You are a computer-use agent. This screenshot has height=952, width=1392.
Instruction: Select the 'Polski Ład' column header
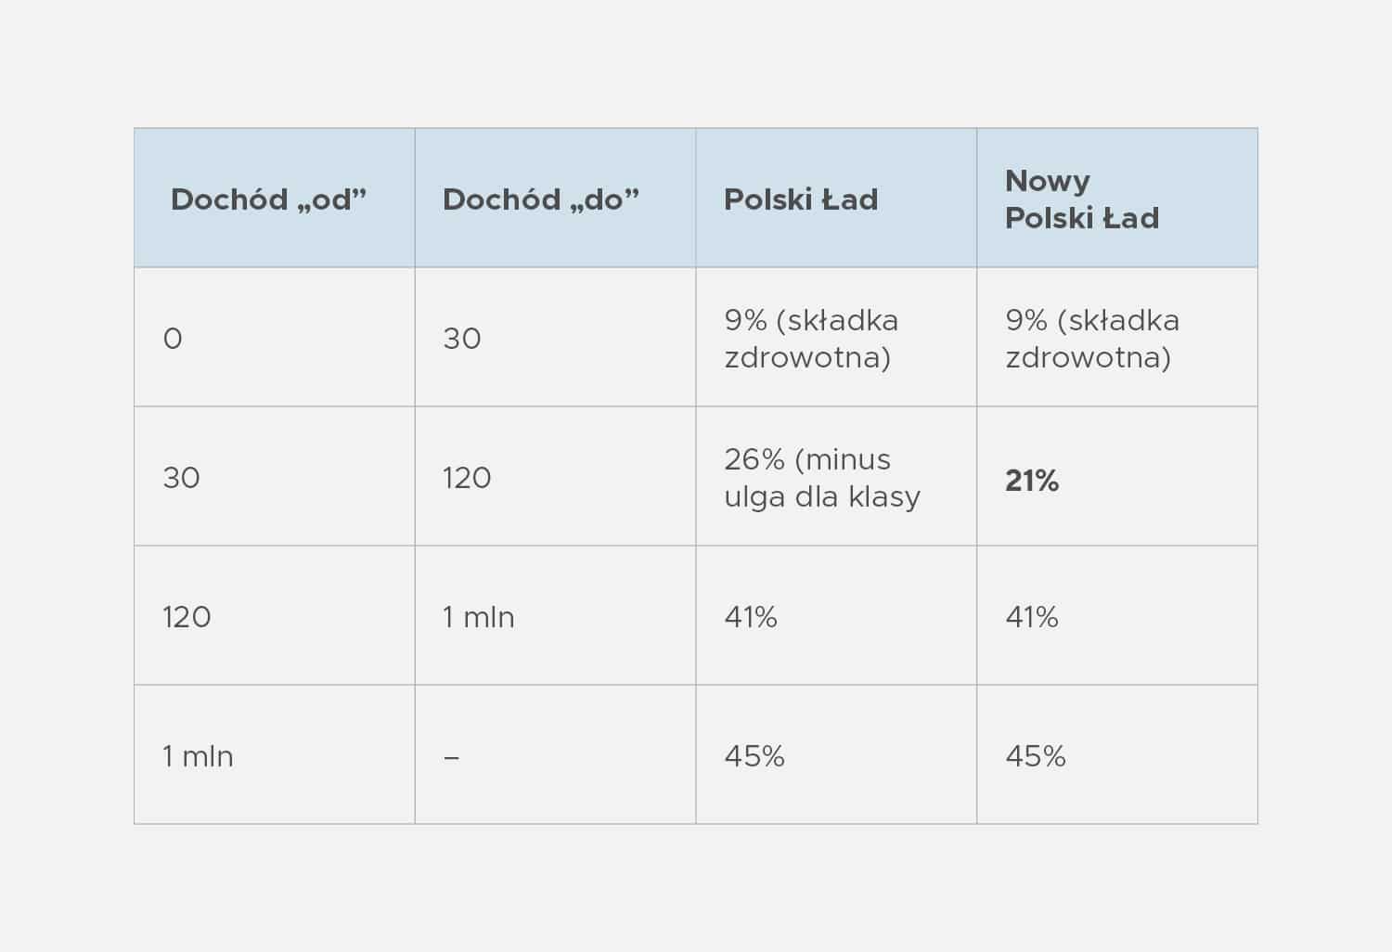click(x=801, y=199)
